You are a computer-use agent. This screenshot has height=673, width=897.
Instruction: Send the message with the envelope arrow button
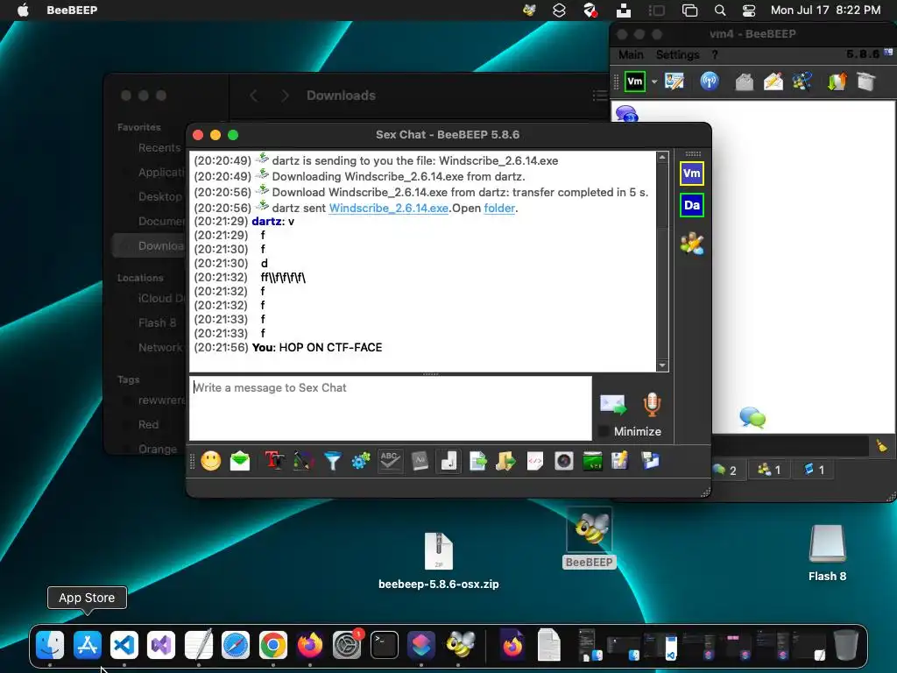point(613,405)
